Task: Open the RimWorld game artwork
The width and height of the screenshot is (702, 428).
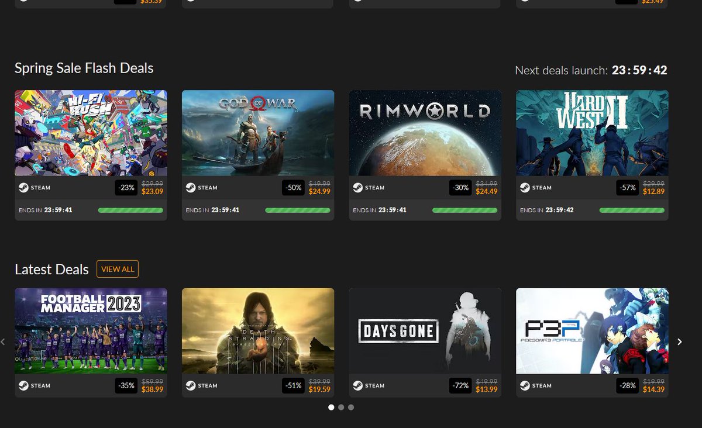Action: (425, 133)
